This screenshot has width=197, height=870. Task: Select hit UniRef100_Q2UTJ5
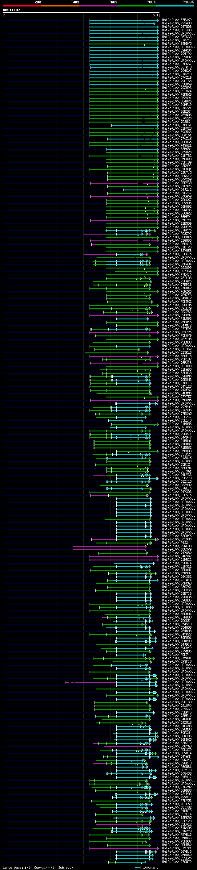(x=177, y=173)
